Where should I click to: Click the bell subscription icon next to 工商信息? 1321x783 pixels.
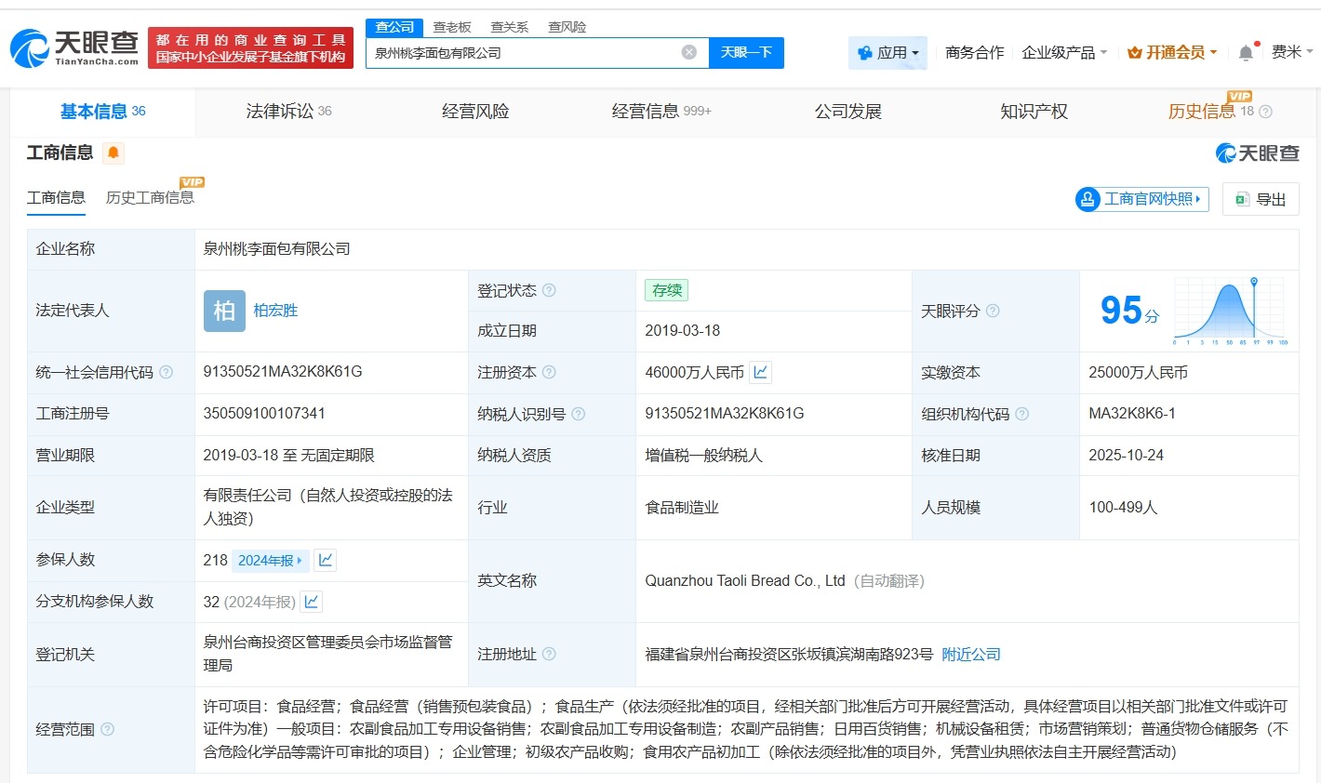click(x=113, y=153)
